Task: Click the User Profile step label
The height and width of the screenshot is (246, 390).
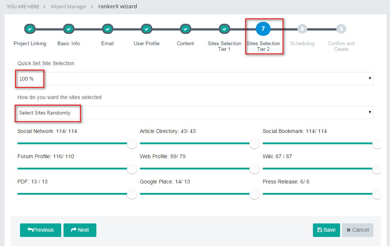Action: (147, 43)
